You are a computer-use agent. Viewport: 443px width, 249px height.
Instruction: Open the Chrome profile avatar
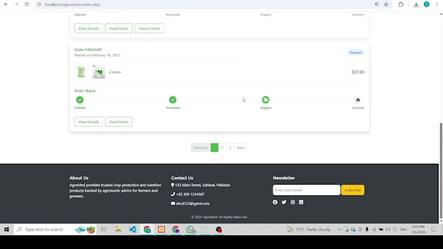pos(426,5)
